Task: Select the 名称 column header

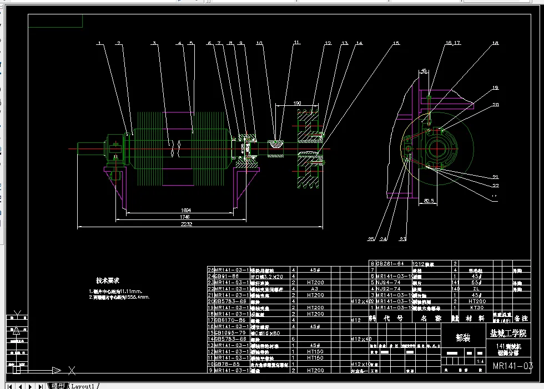Action: pyautogui.click(x=431, y=318)
